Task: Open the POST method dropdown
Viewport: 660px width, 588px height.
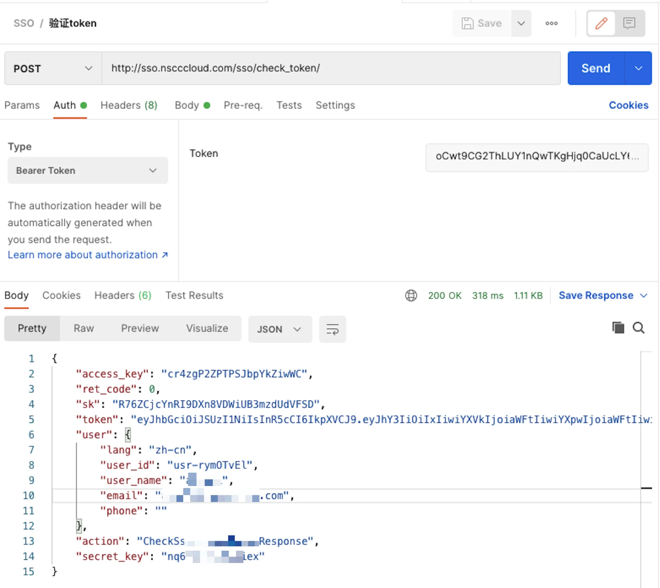Action: point(53,68)
